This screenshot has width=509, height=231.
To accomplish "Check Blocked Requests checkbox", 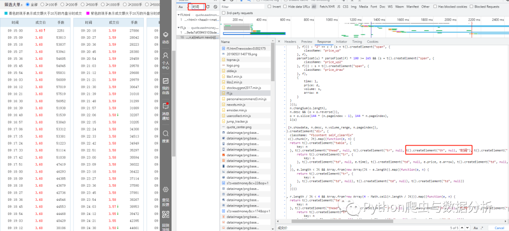I will 471,7.
